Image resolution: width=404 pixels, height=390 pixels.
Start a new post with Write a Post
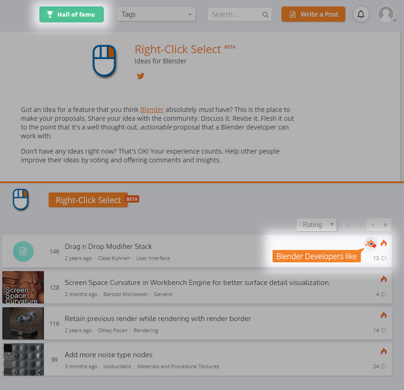click(x=313, y=14)
